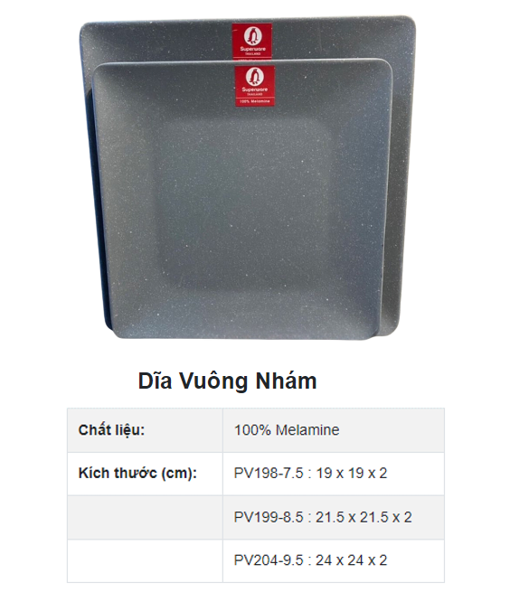Click the 100% Melamine line on lower sticker
This screenshot has width=510, height=611.
click(255, 101)
